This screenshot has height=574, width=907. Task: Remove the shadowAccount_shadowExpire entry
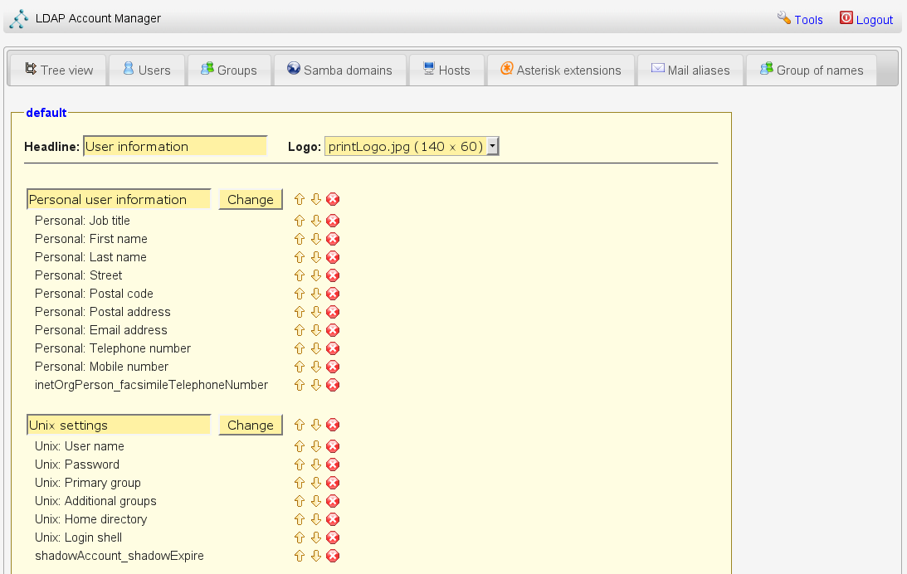point(333,556)
